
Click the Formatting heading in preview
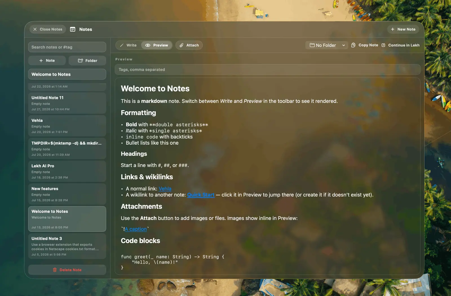tap(138, 113)
